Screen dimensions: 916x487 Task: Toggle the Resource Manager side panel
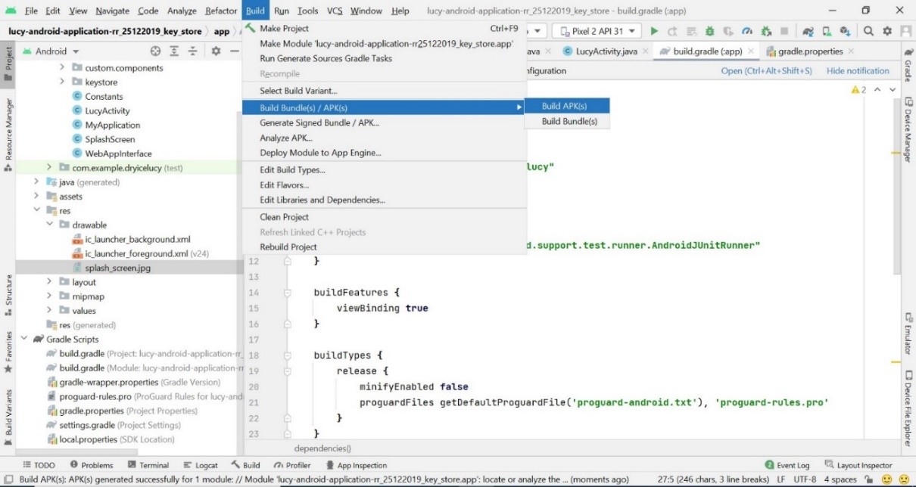(x=9, y=129)
